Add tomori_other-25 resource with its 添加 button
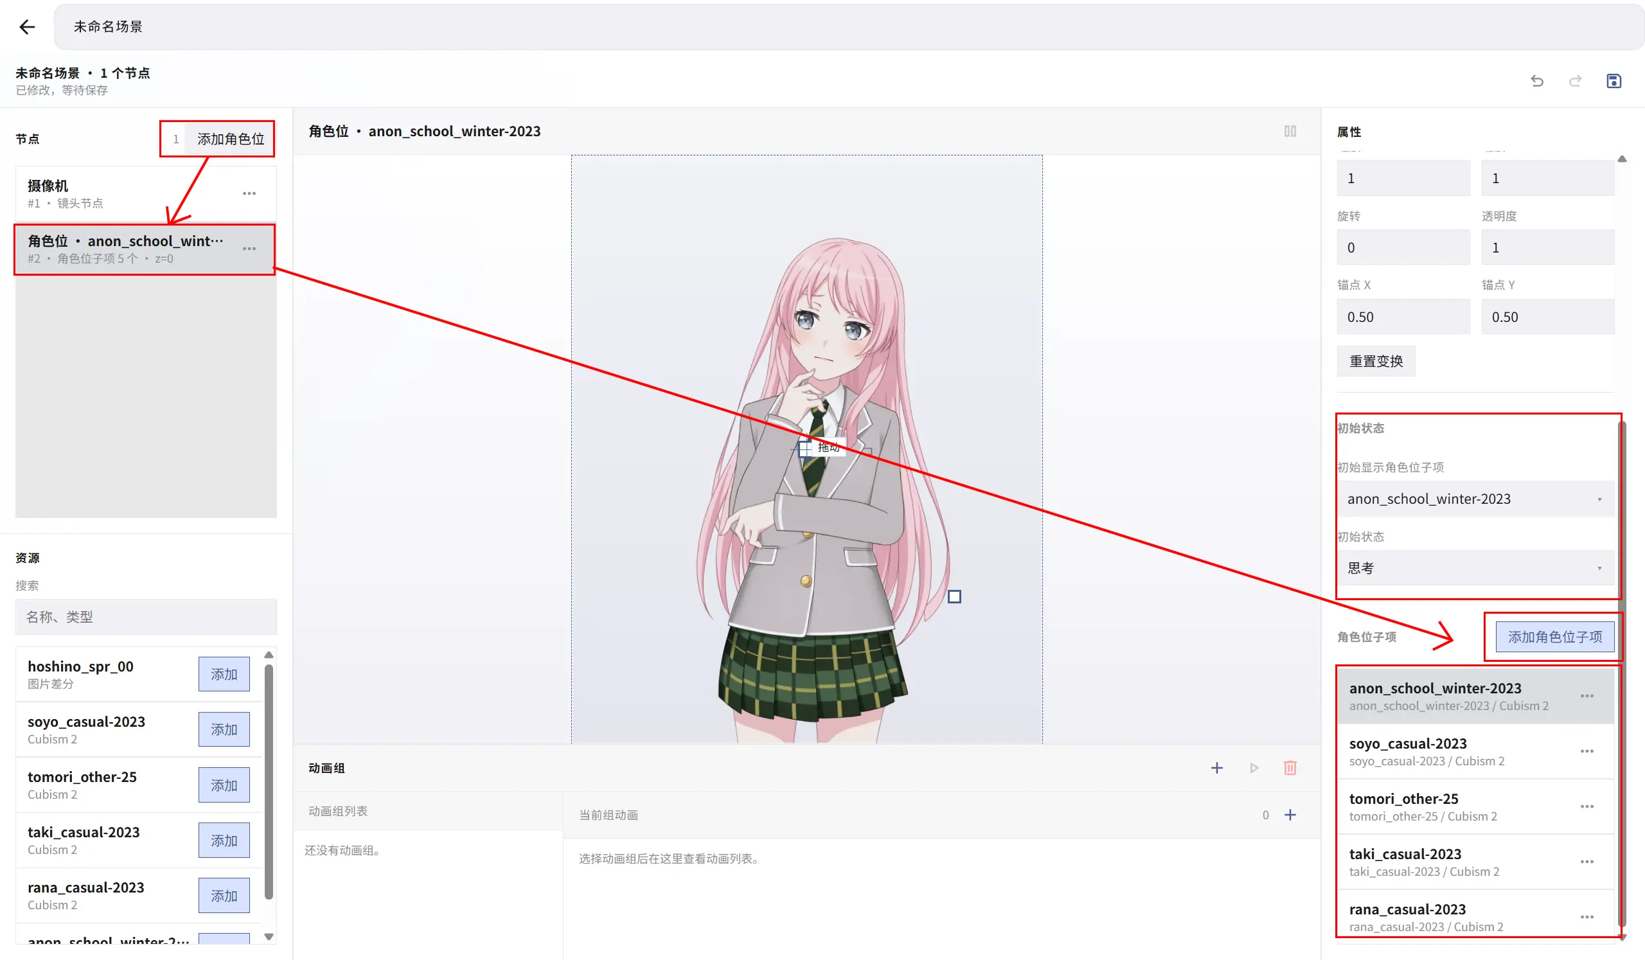 point(224,785)
